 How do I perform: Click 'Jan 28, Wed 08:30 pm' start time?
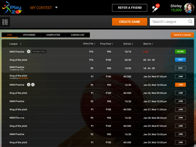[x=155, y=118]
